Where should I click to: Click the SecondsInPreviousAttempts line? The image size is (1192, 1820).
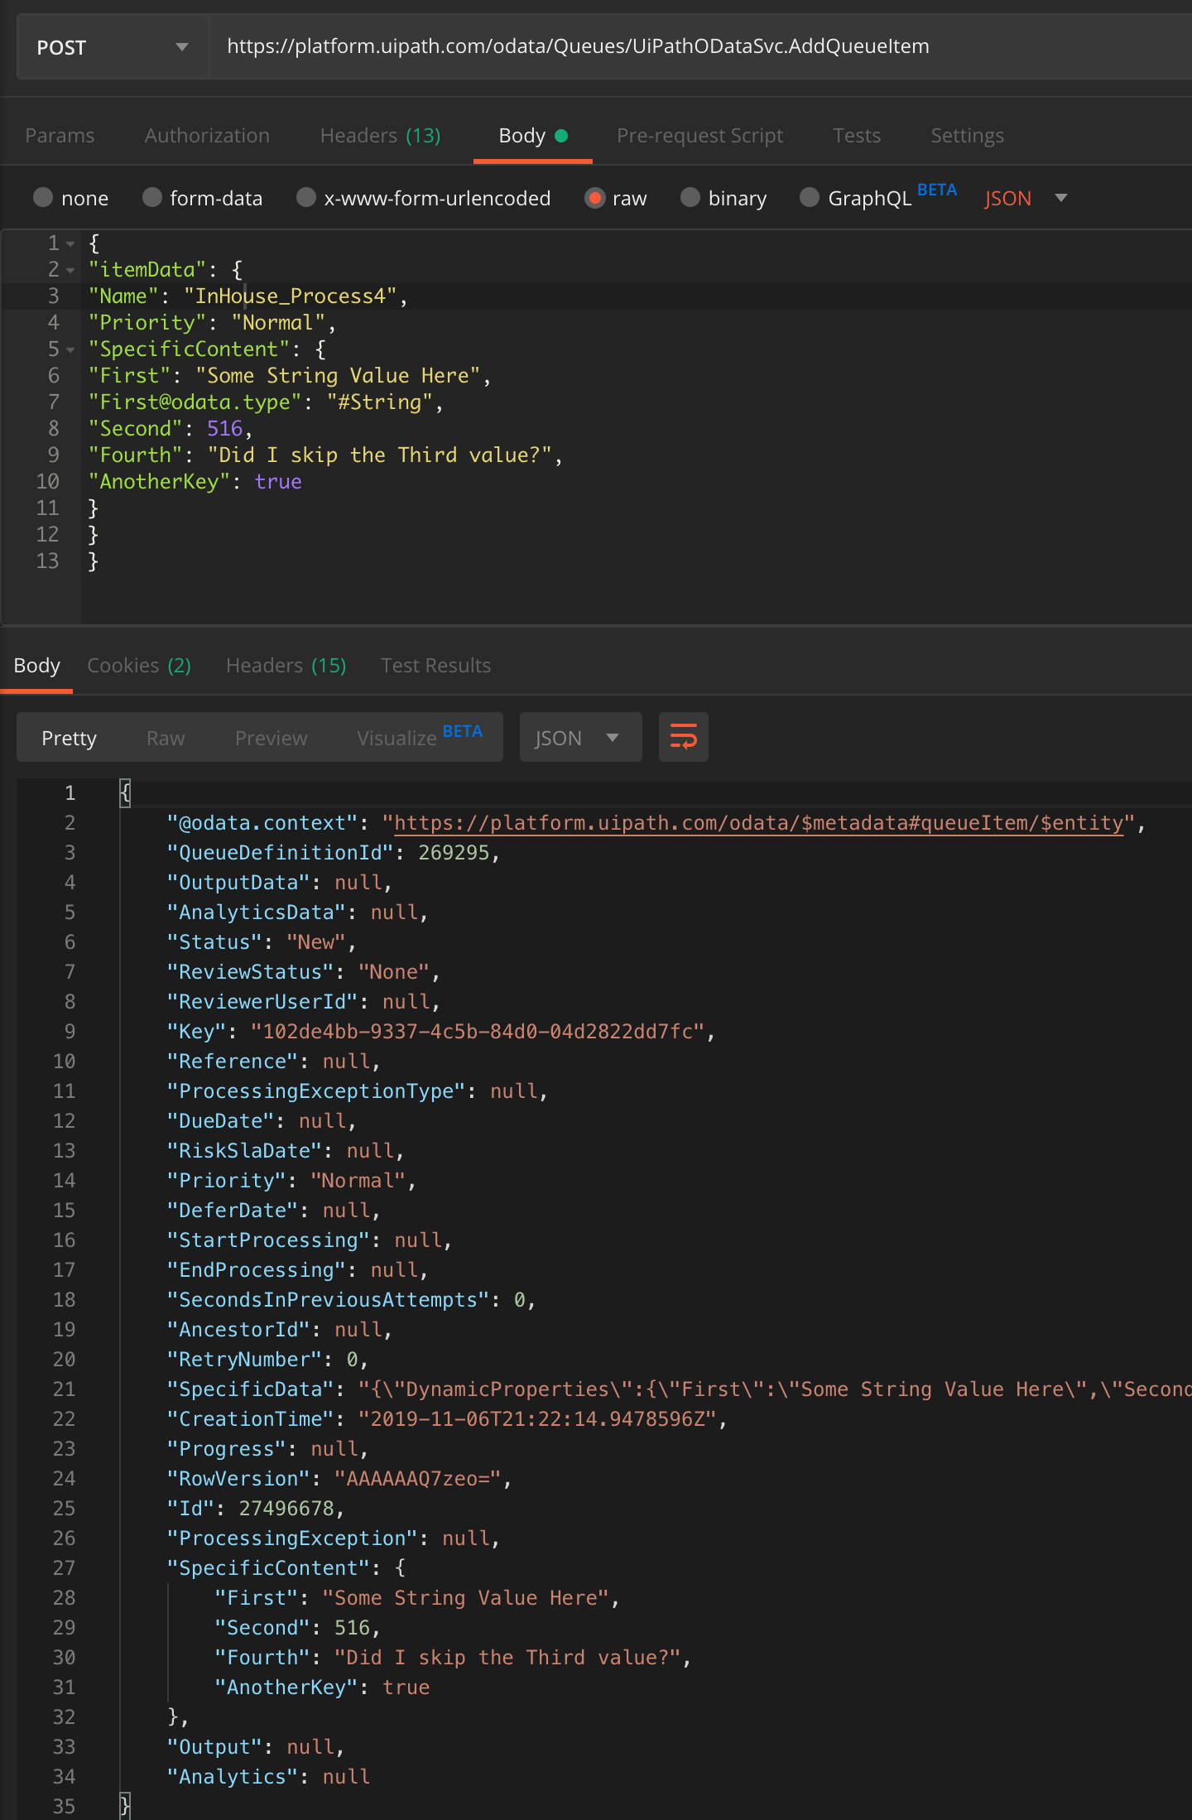(x=352, y=1300)
